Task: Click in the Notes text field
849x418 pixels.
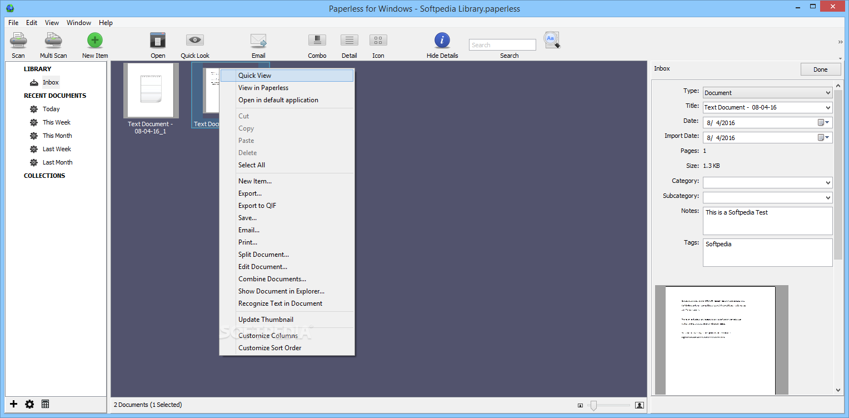Action: click(x=767, y=221)
